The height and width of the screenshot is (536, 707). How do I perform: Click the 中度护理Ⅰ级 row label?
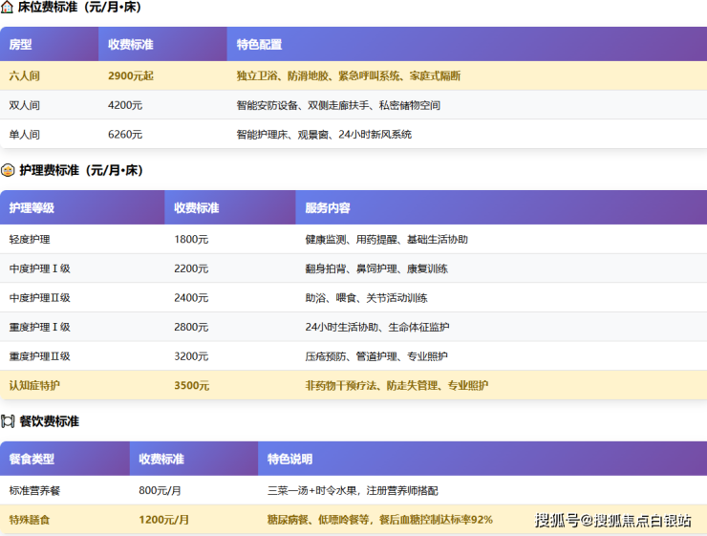[x=39, y=269]
